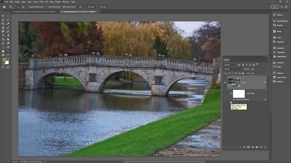Toggle Shadows/Highlights filter visibility eye
Image resolution: width=291 pixels, height=163 pixels.
coord(234,100)
